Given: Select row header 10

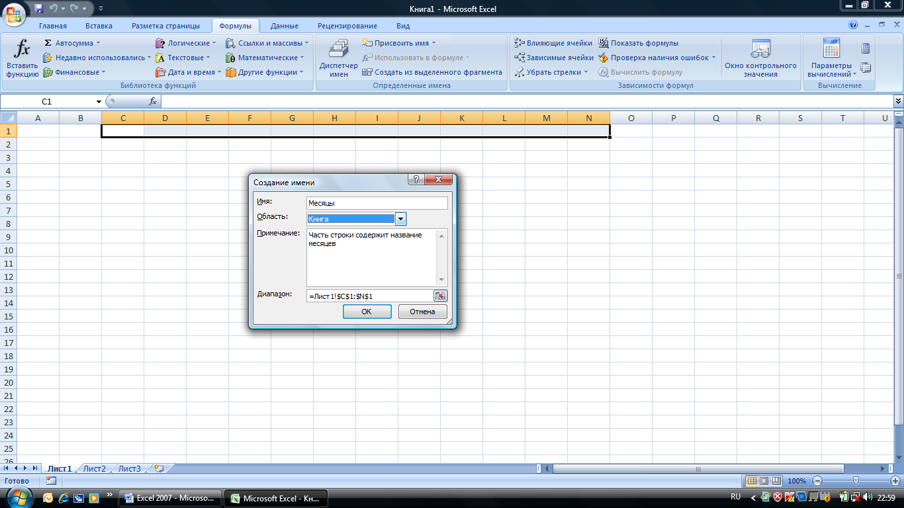Looking at the screenshot, I should point(9,250).
